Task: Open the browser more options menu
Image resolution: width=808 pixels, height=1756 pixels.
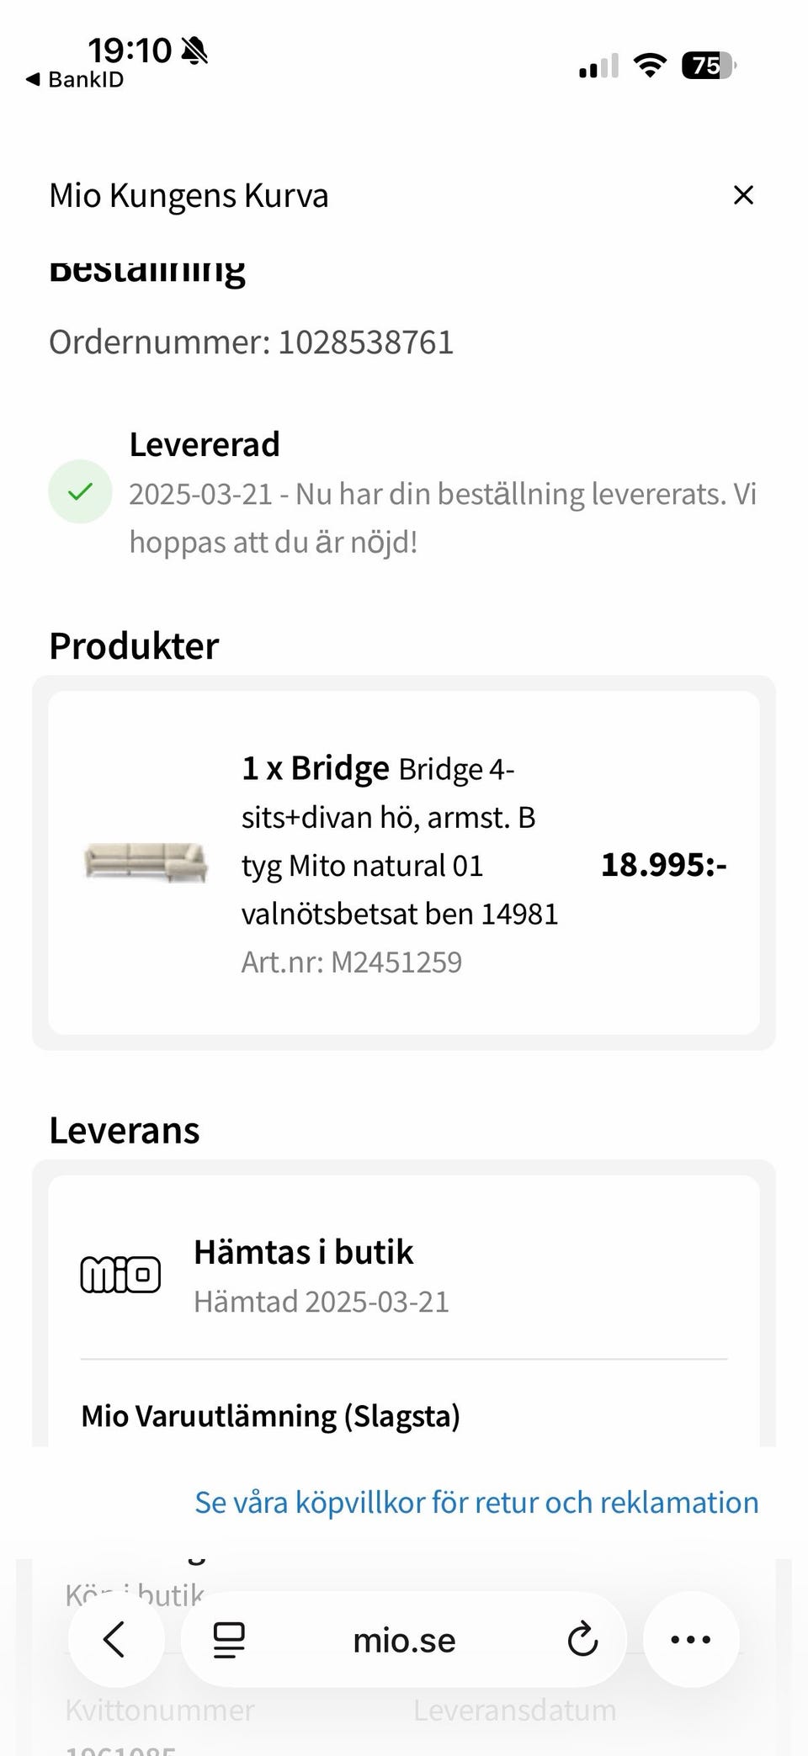Action: [x=691, y=1639]
